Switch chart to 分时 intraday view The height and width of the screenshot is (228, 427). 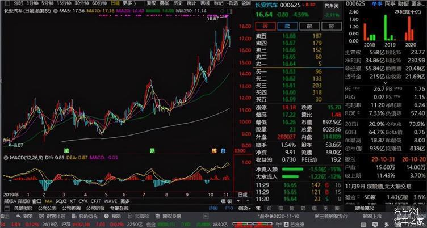pos(19,3)
